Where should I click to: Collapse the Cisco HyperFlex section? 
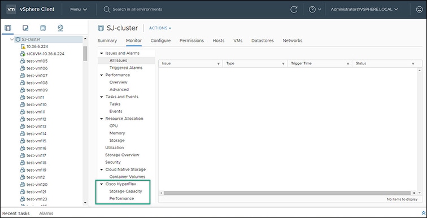point(102,184)
